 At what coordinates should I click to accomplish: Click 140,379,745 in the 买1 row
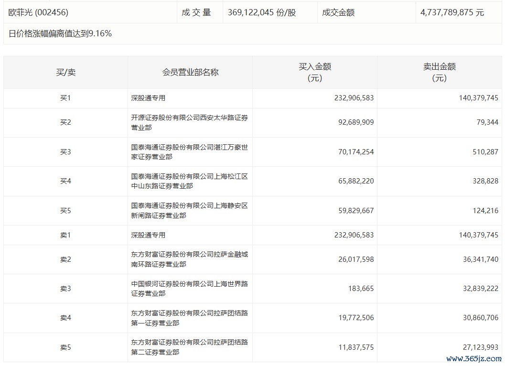click(479, 98)
